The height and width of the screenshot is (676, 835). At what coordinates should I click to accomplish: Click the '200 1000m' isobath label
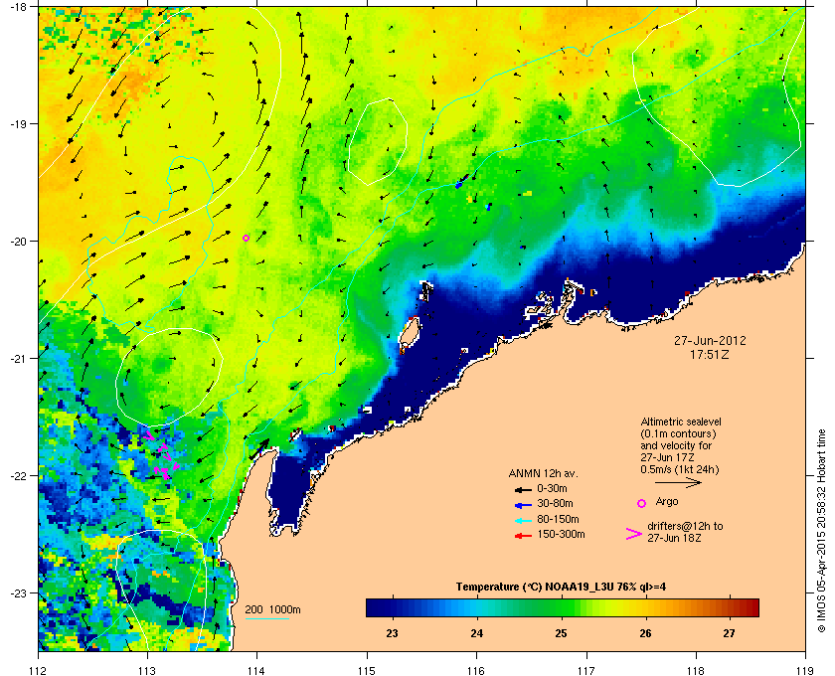tap(272, 610)
